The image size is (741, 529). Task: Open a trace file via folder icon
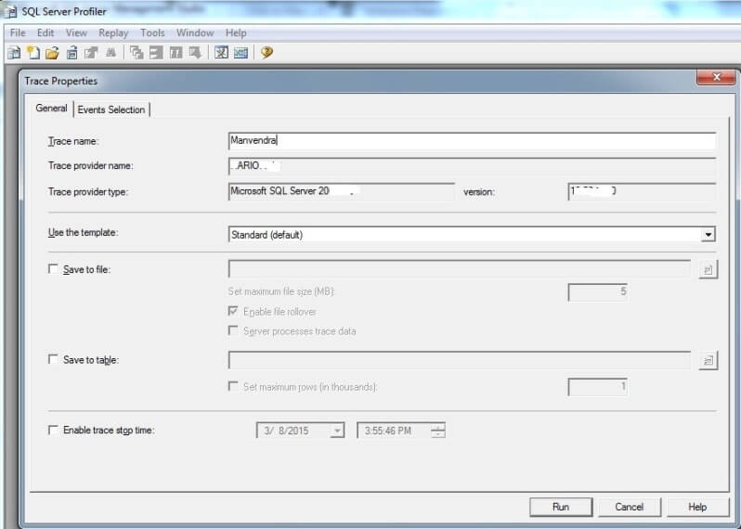(x=52, y=52)
